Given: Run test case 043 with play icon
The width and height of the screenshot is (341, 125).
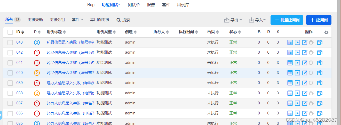Looking at the screenshot, I should tap(297, 43).
